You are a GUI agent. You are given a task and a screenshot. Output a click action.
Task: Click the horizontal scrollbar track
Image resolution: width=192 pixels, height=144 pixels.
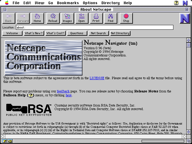tap(94, 136)
